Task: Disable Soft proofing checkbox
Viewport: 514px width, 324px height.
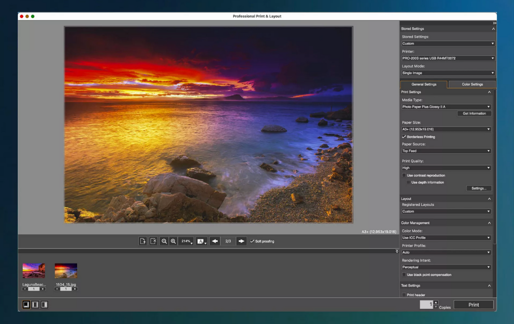Action: click(252, 241)
